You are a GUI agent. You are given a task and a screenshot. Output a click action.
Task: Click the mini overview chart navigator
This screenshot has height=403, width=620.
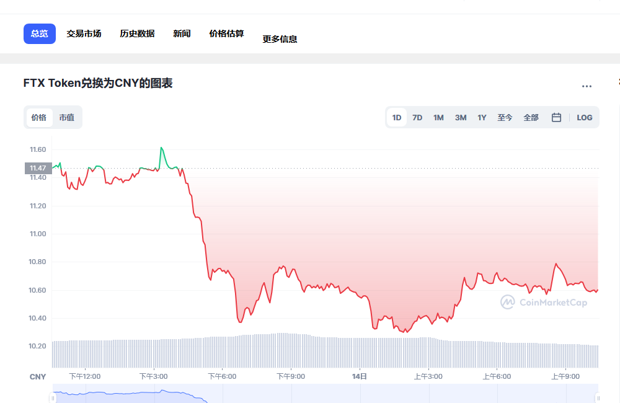(325, 394)
